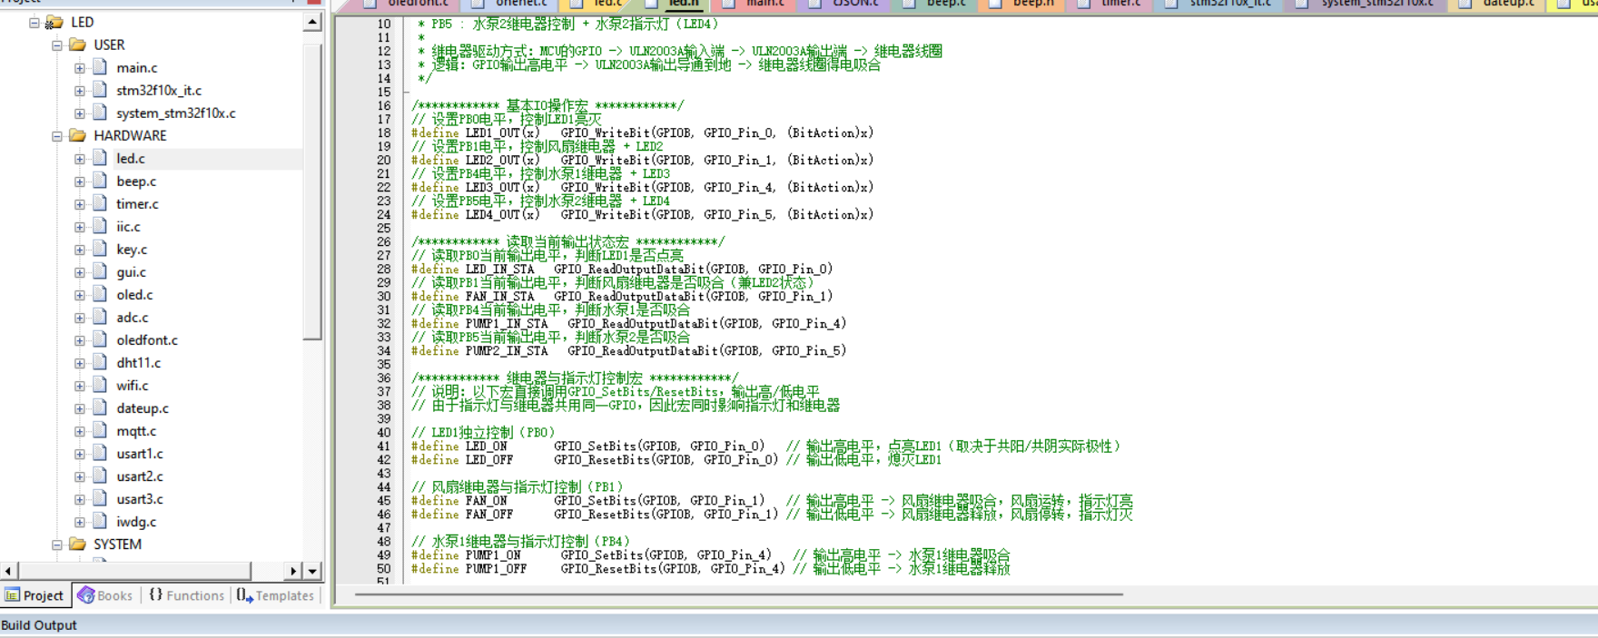
Task: Click the project tree scroll-up arrow
Action: point(312,22)
